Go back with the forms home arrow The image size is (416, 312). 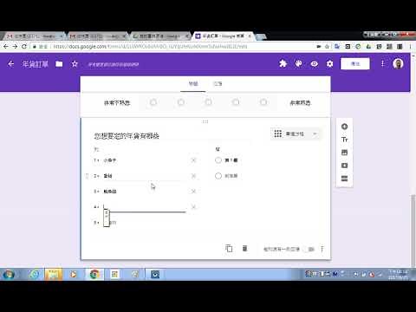coord(10,64)
